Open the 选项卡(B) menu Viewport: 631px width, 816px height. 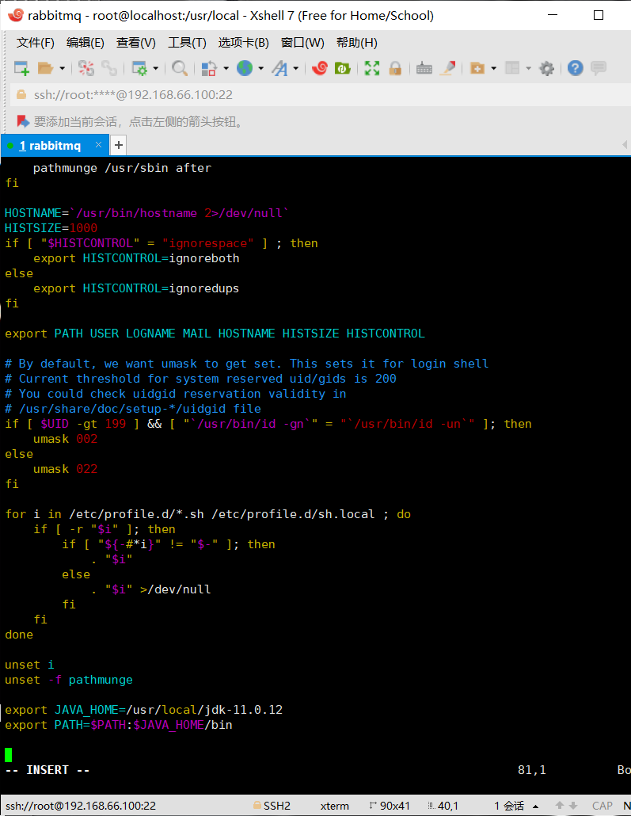(x=243, y=43)
